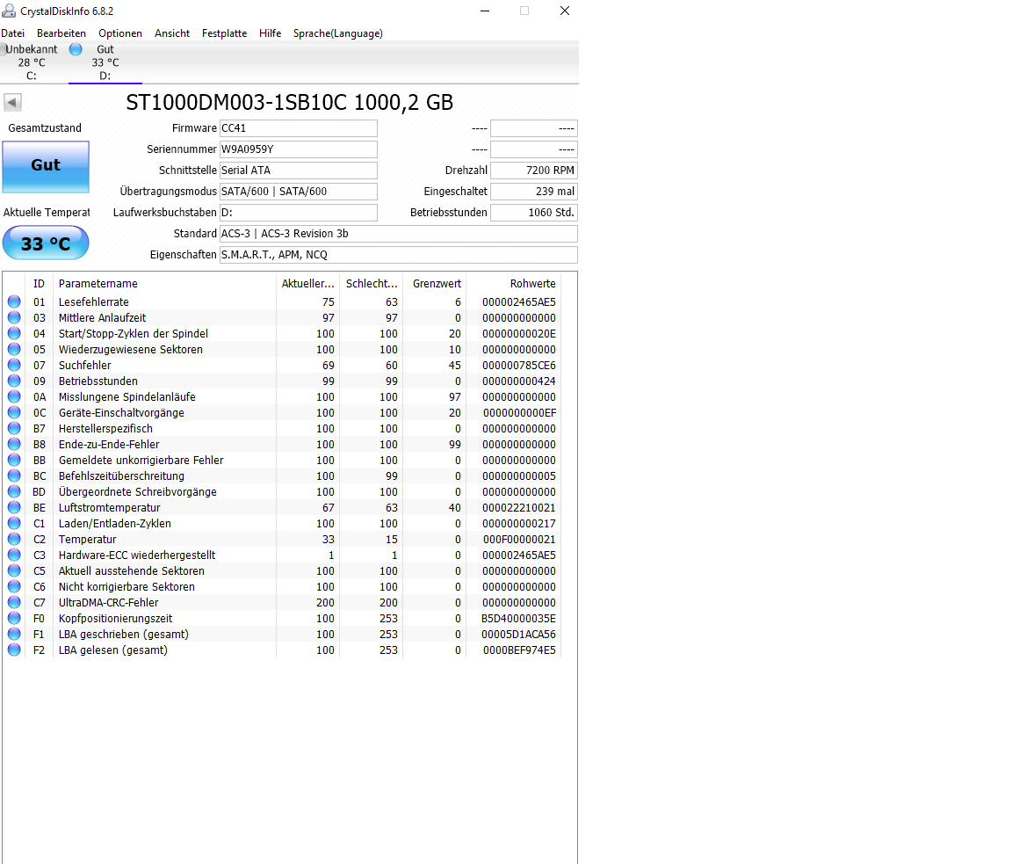Click the Schlecht... column header
This screenshot has width=1012, height=864.
371,284
